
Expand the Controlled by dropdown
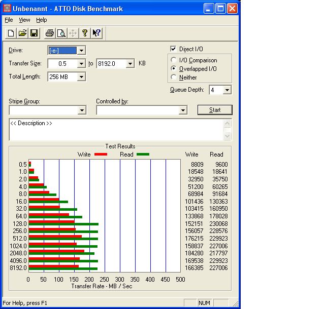(183, 110)
